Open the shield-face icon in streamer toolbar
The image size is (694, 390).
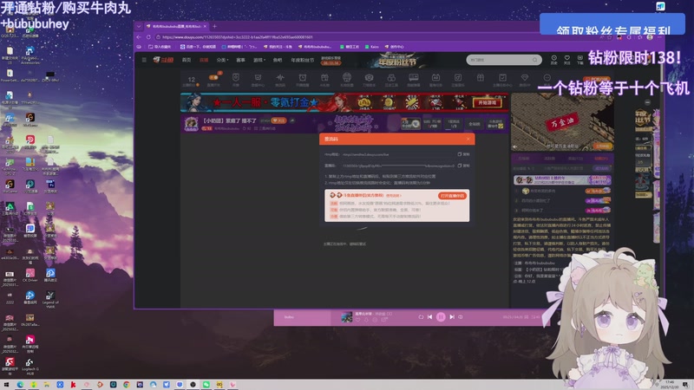tap(236, 79)
